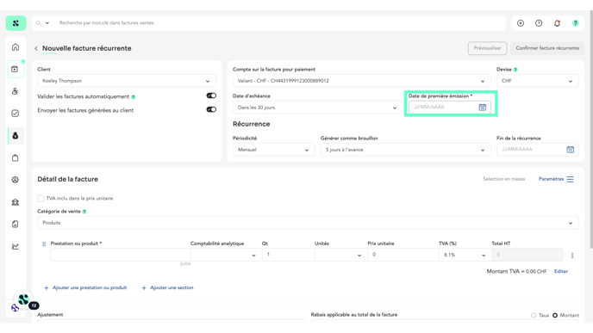Open the Compte sur la facture pour paiement dropdown
This screenshot has height=333, width=593.
pos(361,81)
